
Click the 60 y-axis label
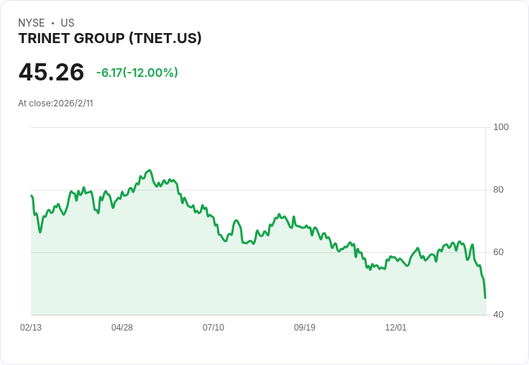coord(498,252)
